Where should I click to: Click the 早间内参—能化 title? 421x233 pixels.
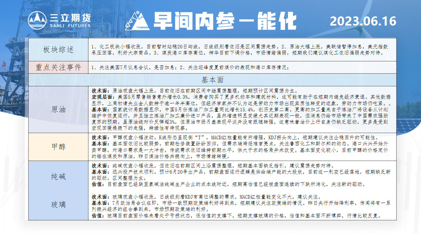point(225,21)
